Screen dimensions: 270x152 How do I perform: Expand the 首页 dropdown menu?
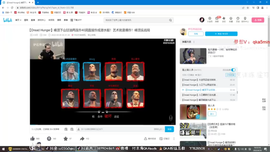coord(18,20)
